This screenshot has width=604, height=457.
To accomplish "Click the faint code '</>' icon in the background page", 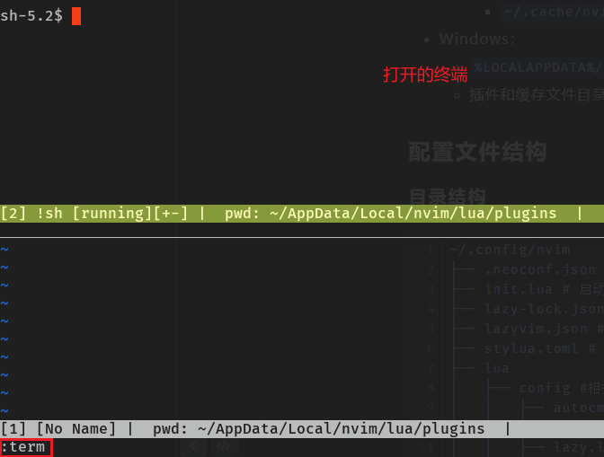I will click(x=224, y=446).
